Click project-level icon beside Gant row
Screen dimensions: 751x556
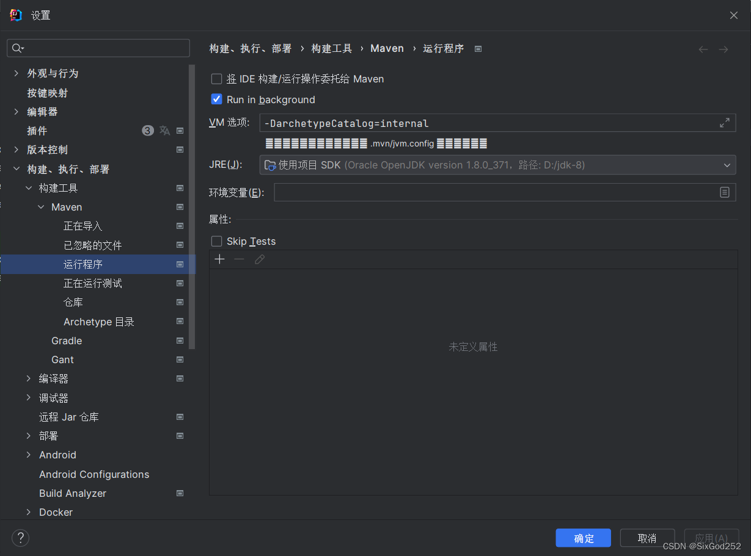point(180,359)
